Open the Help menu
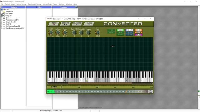The height and width of the screenshot is (112, 200). tap(75, 4)
